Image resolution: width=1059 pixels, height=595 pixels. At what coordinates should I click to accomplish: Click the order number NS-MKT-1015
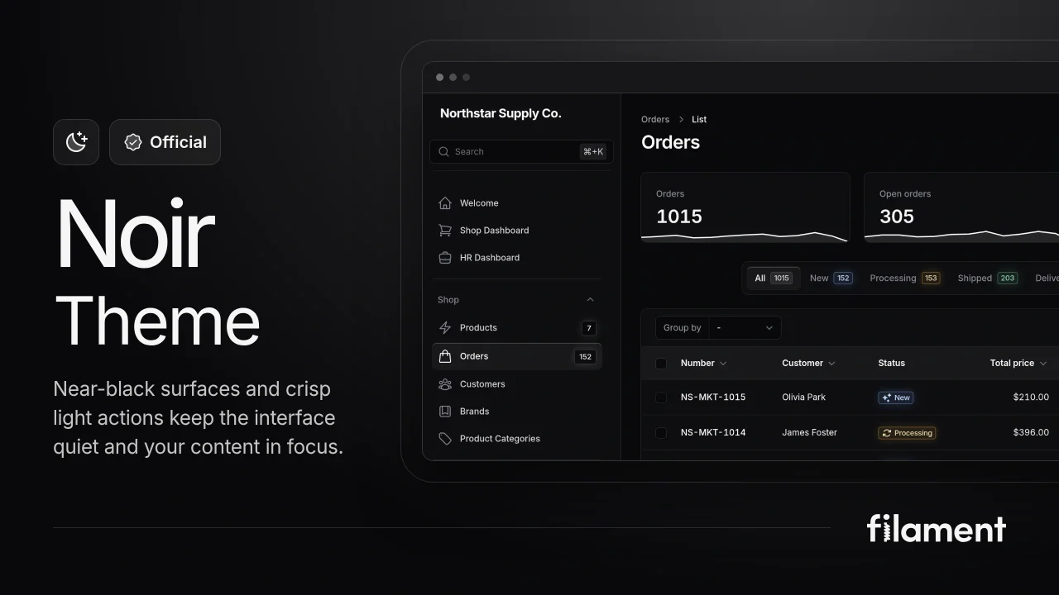(713, 397)
